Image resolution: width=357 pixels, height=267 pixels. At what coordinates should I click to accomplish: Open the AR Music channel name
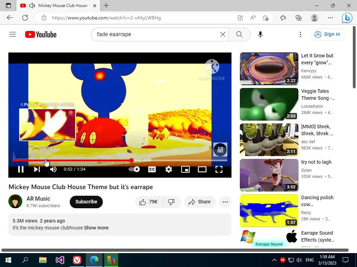click(x=38, y=199)
